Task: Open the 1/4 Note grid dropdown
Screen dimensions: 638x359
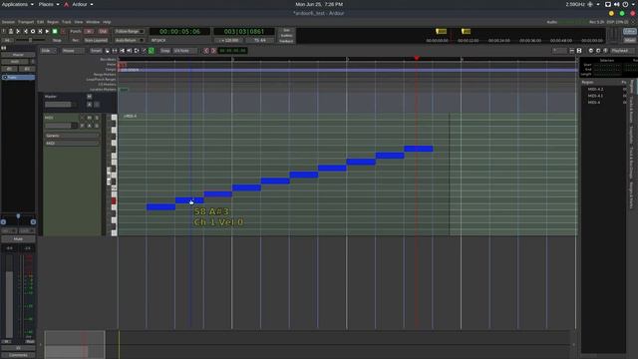Action: [184, 51]
